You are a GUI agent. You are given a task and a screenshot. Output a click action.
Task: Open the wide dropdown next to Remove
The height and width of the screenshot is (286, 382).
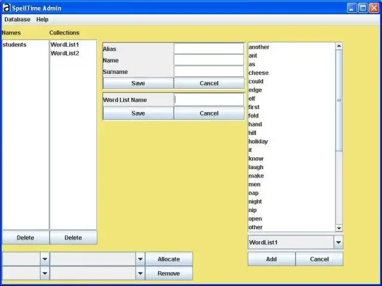coord(140,273)
